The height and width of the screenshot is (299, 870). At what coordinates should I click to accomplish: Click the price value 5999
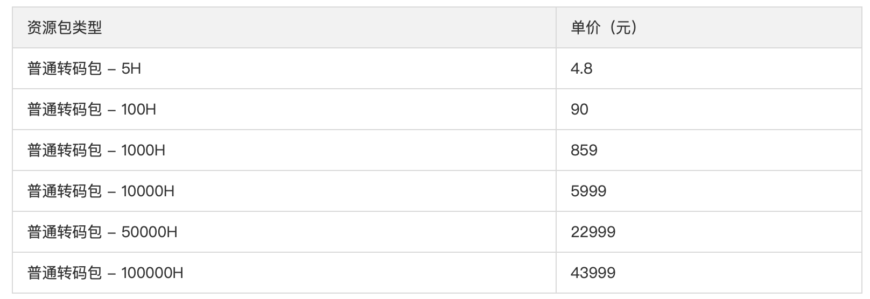coord(588,191)
